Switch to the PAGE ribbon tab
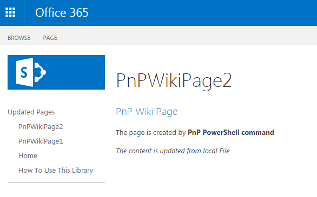Viewport: 317px width, 197px height. [50, 38]
